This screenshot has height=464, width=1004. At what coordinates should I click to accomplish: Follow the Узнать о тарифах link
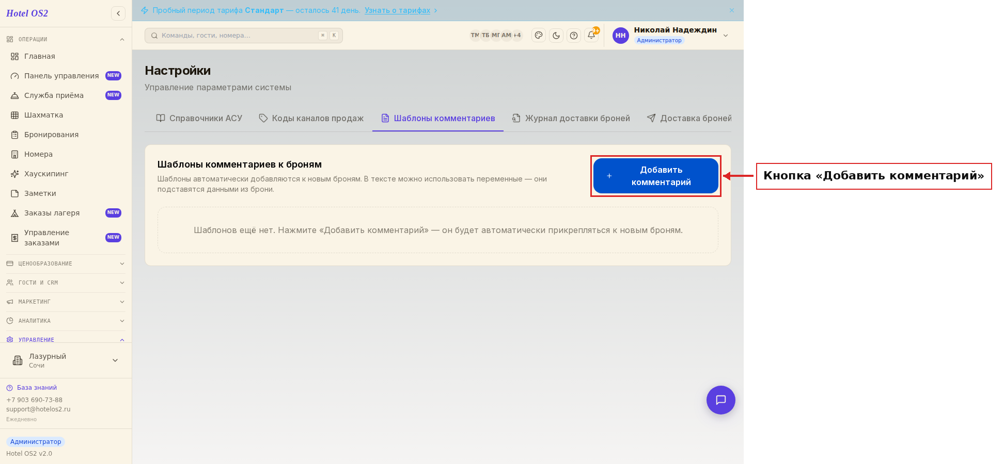point(397,10)
